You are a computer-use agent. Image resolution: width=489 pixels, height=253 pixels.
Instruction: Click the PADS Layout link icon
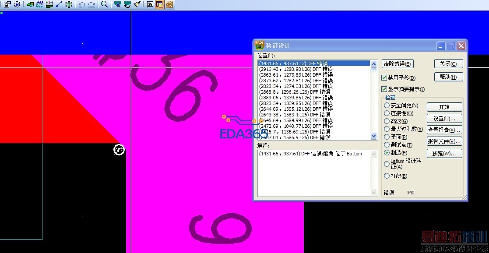pyautogui.click(x=169, y=4)
